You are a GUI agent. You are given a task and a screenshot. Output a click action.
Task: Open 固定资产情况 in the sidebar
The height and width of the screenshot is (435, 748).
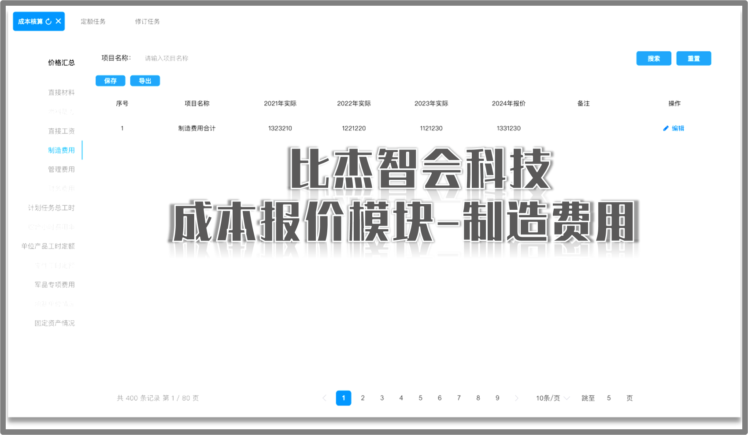point(55,323)
